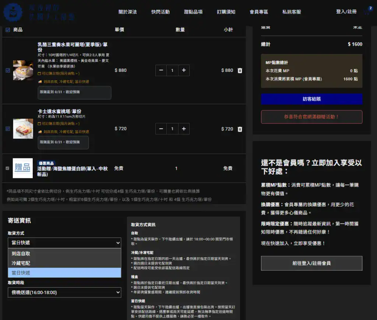
Task: Click the 取貨方式資訊 heading
Action: tap(143, 225)
